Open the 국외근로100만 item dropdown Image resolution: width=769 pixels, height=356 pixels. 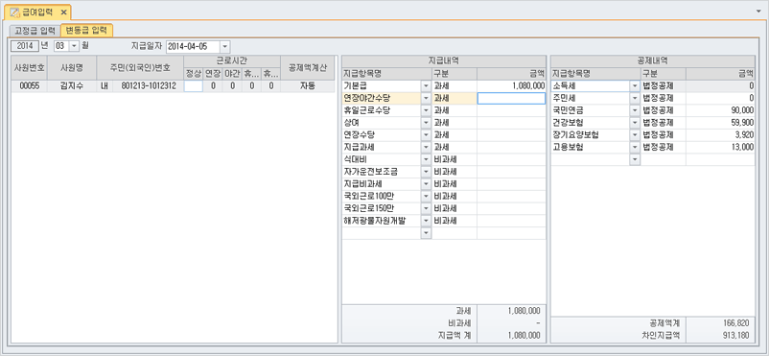click(x=426, y=197)
